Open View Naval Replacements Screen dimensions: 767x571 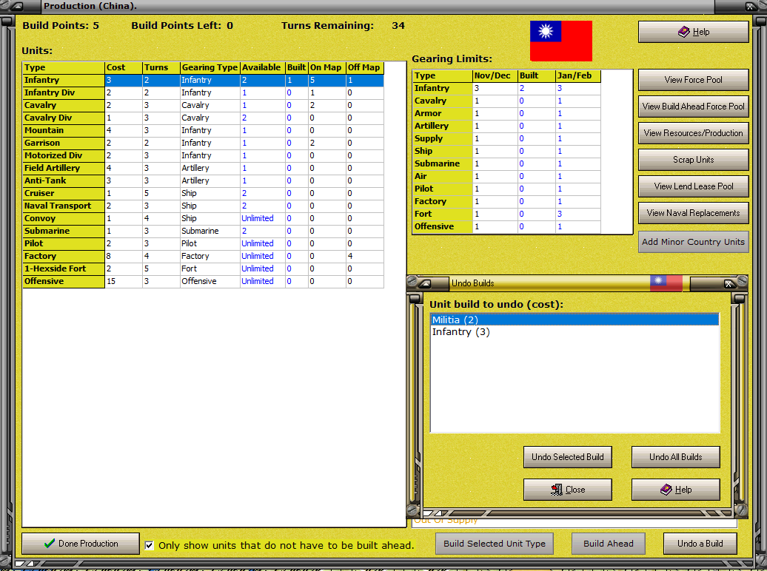click(x=693, y=213)
